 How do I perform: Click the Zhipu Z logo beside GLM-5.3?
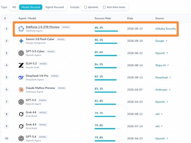tap(21, 65)
